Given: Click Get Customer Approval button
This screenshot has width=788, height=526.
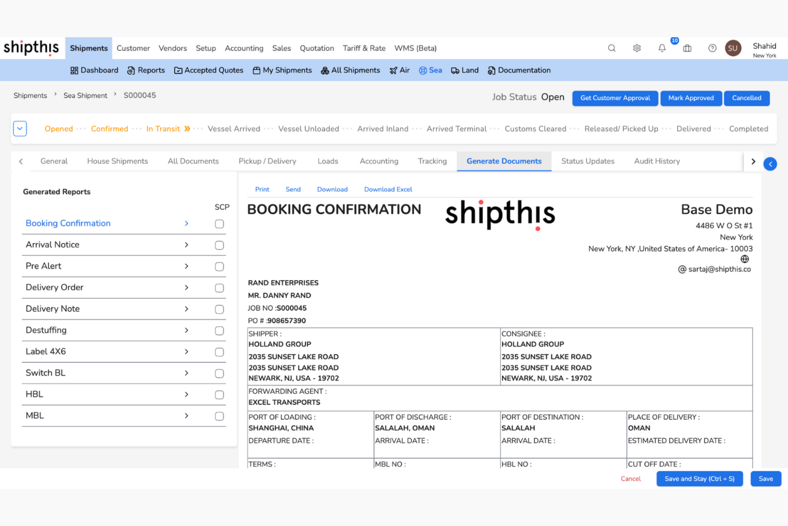Looking at the screenshot, I should [615, 98].
